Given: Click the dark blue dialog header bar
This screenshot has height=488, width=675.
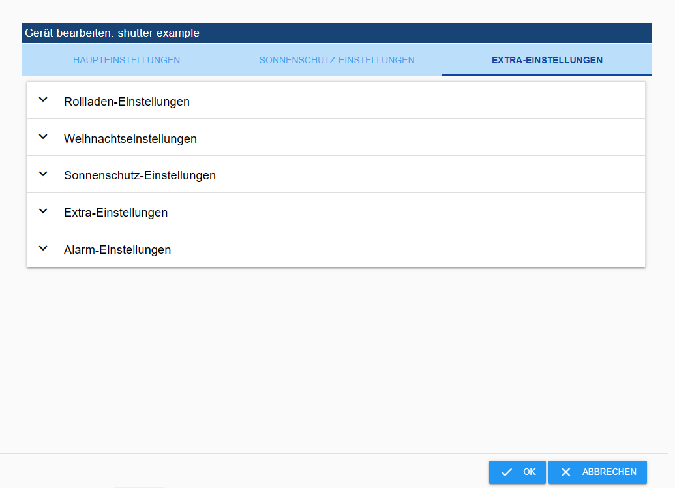Looking at the screenshot, I should pyautogui.click(x=337, y=33).
